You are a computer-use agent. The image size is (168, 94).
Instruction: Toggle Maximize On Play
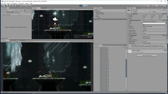74,42
